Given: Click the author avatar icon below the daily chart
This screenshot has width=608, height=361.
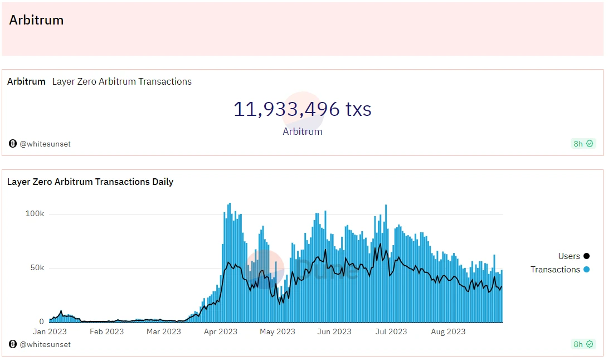Looking at the screenshot, I should click(x=13, y=344).
